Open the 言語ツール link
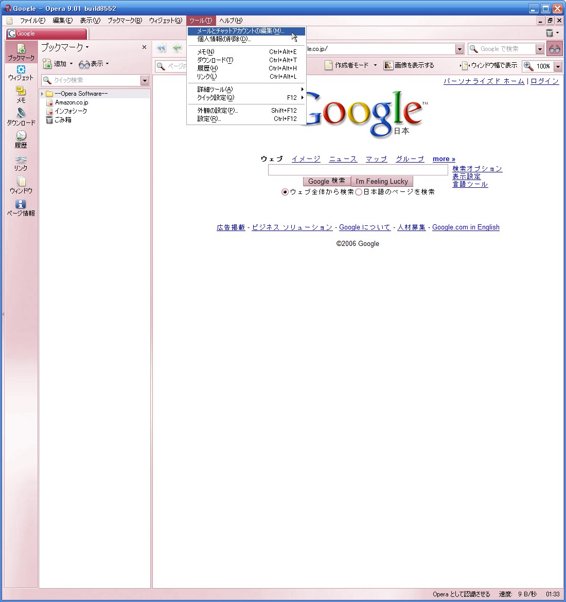The image size is (566, 602). coord(470,184)
